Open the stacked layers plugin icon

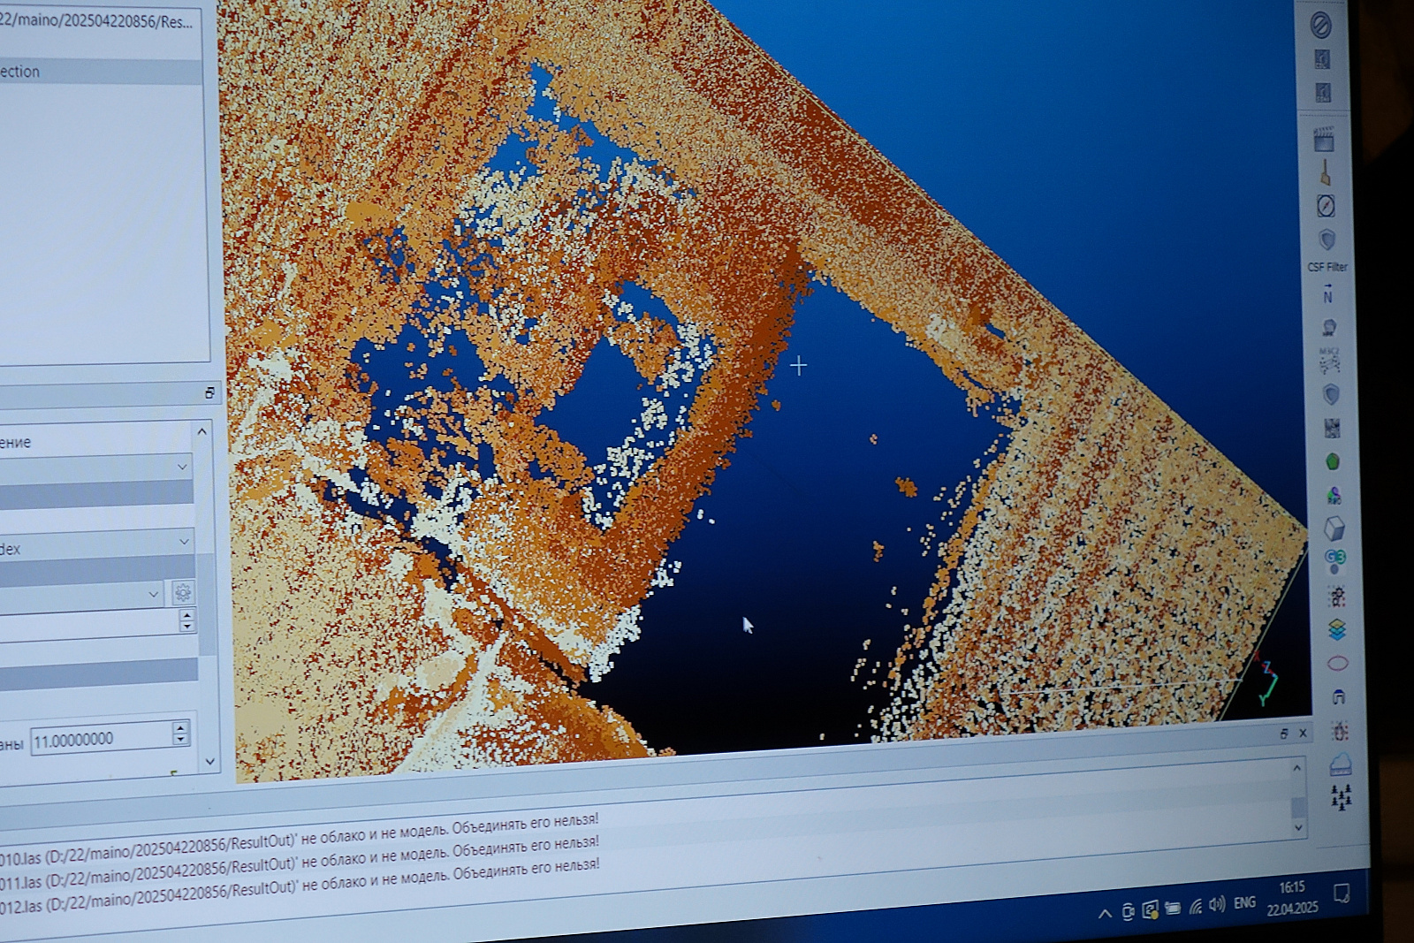(1337, 629)
